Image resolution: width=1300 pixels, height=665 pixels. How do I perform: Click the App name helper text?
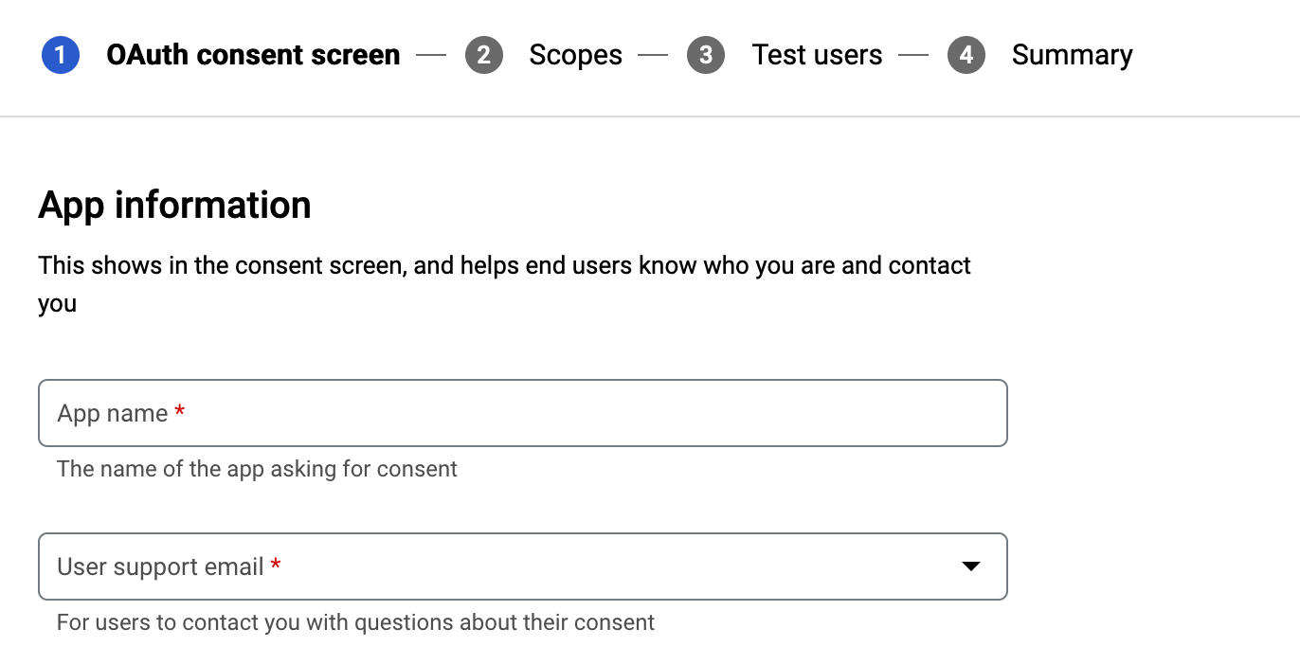click(x=257, y=469)
